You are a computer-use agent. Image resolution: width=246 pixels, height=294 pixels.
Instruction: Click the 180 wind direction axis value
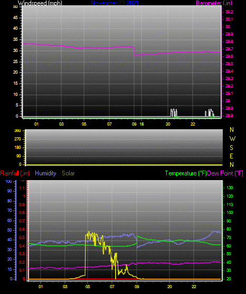click(x=17, y=148)
